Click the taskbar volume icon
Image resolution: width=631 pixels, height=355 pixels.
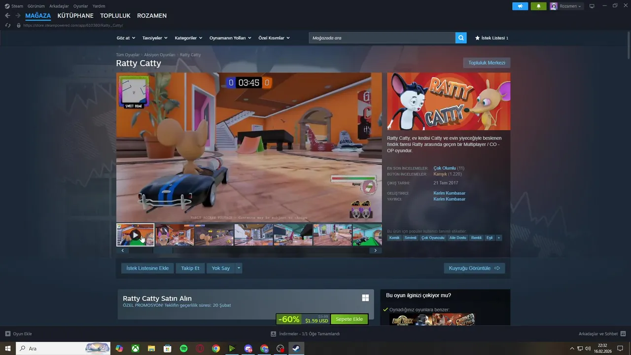[588, 349]
